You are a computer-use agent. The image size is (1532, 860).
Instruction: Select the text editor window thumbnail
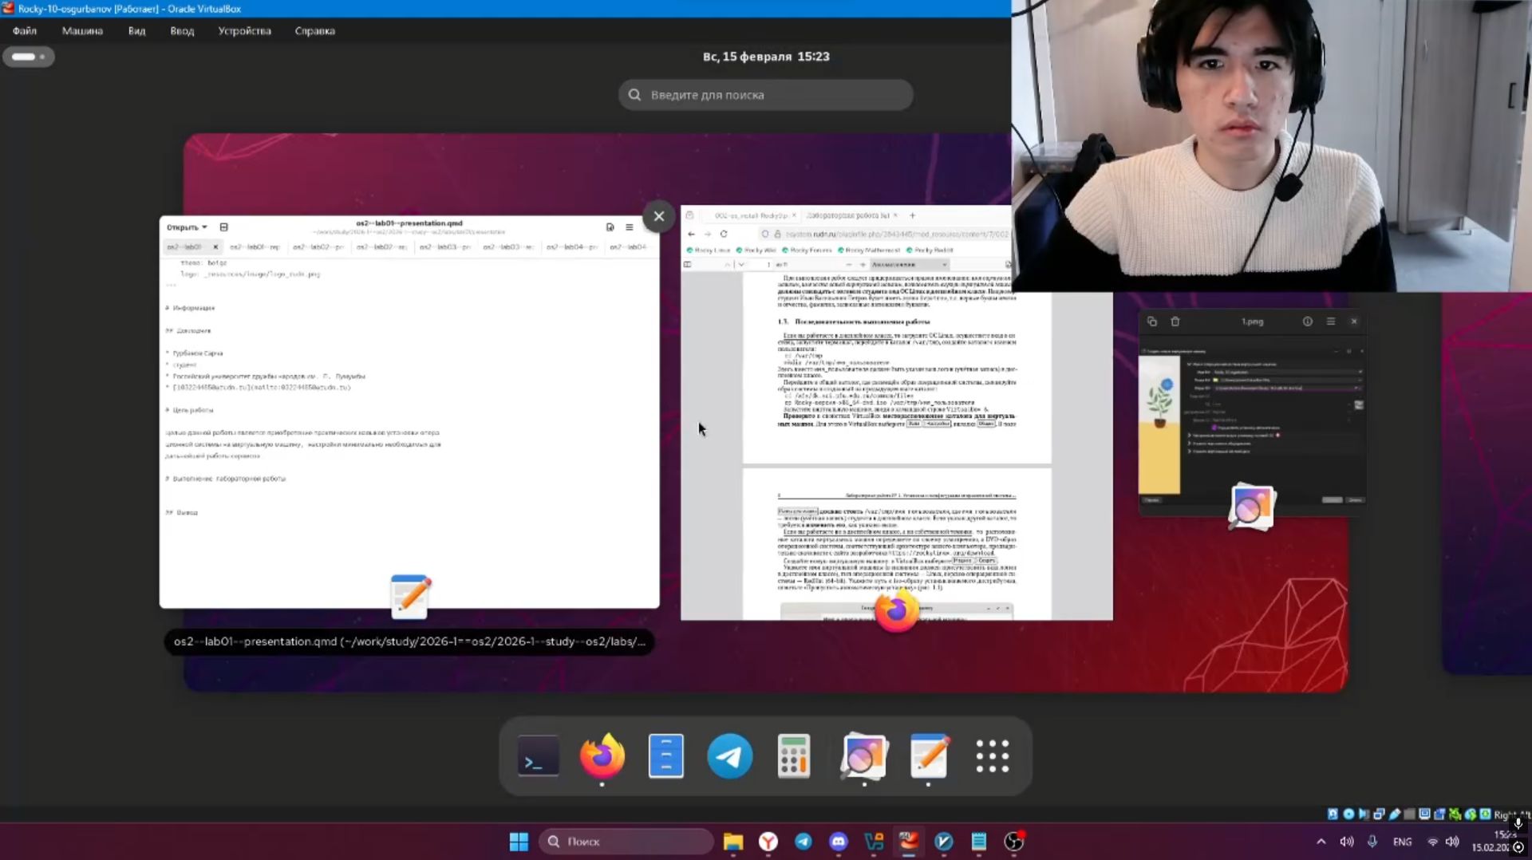click(409, 412)
